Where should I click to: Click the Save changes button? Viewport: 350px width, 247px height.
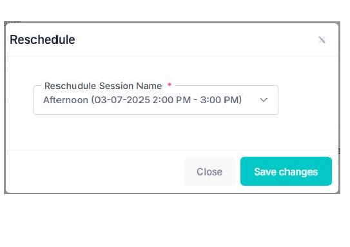(x=286, y=172)
